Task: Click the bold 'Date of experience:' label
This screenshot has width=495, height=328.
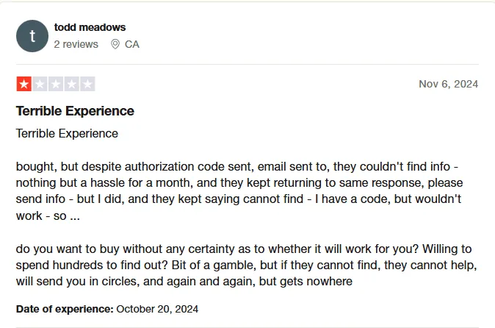Action: [64, 308]
